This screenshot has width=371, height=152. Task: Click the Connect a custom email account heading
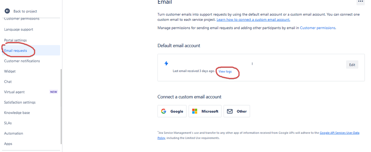coord(189,97)
